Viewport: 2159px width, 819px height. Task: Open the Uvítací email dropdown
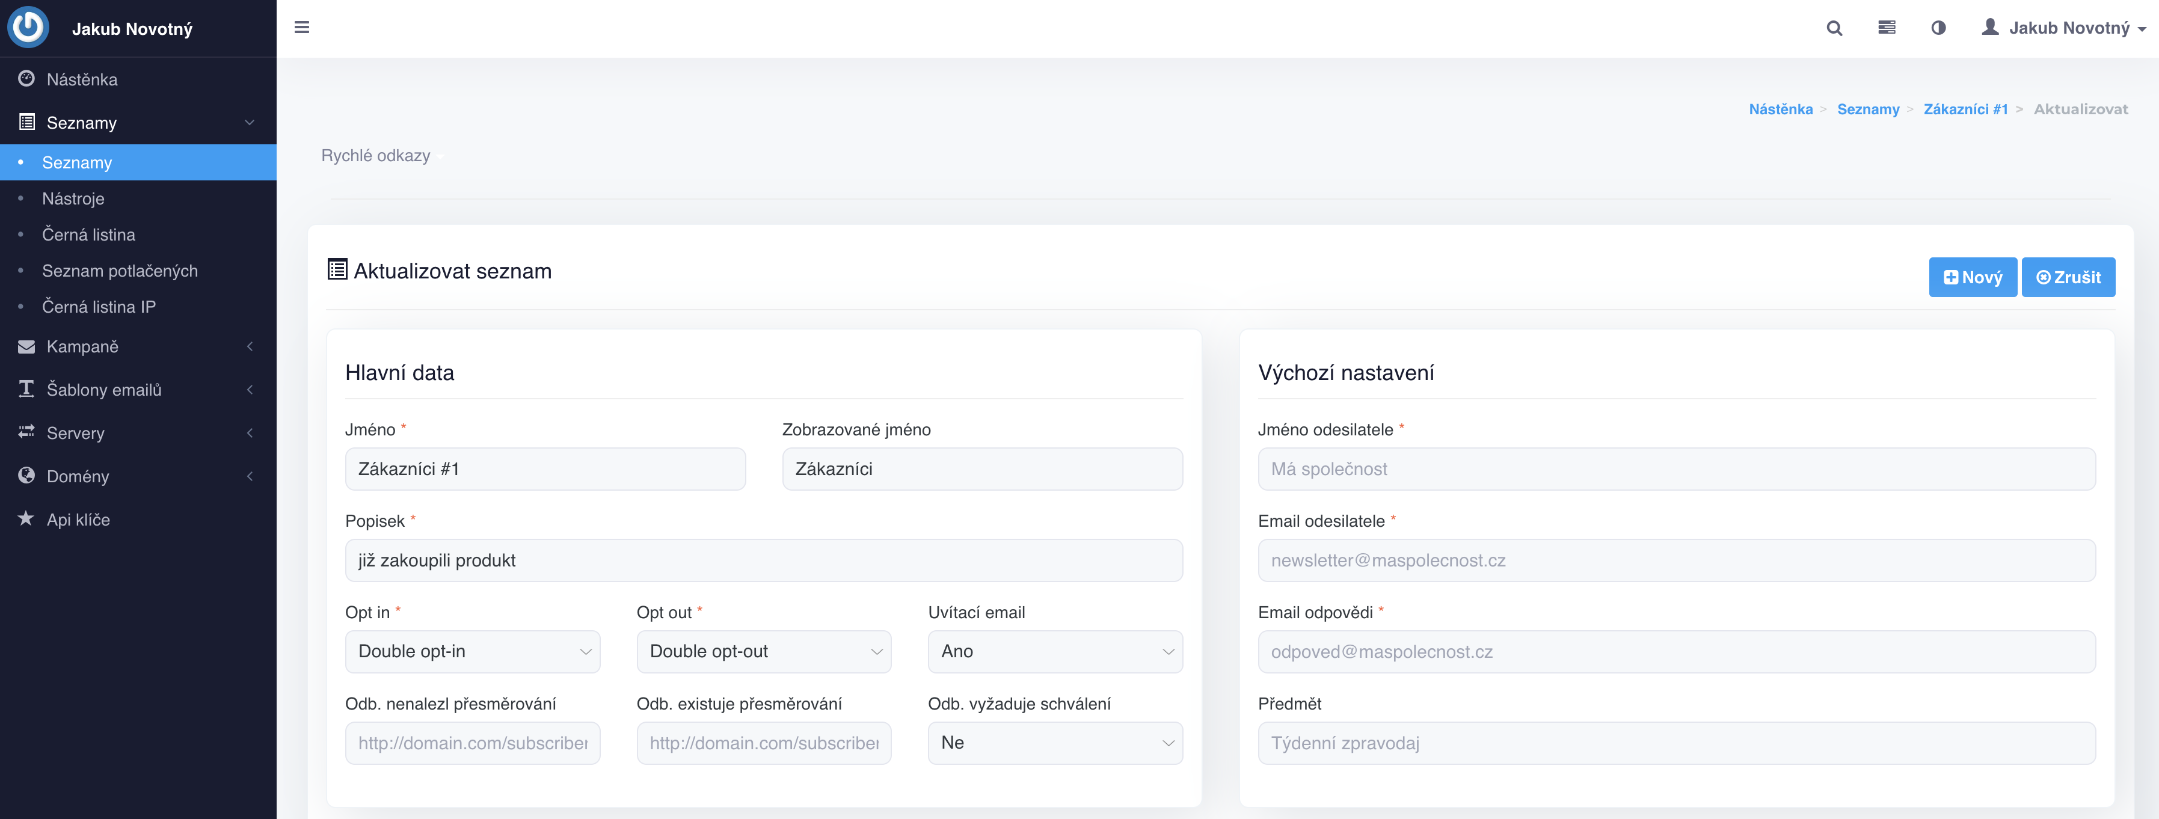pos(1054,651)
